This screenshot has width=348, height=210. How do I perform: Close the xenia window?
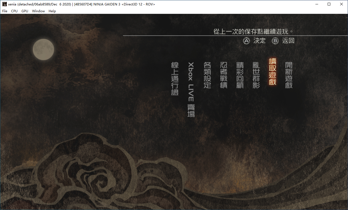pos(341,4)
